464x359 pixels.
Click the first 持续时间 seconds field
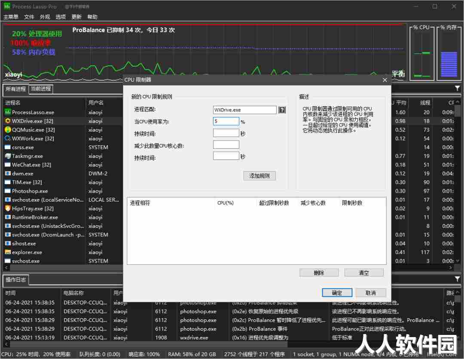click(226, 133)
